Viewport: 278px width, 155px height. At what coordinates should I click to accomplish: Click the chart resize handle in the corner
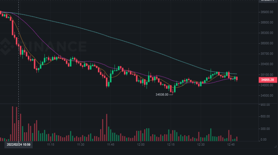tap(275, 146)
